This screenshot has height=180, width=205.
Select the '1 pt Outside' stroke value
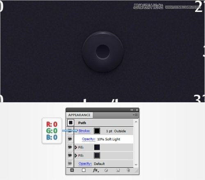pyautogui.click(x=116, y=131)
